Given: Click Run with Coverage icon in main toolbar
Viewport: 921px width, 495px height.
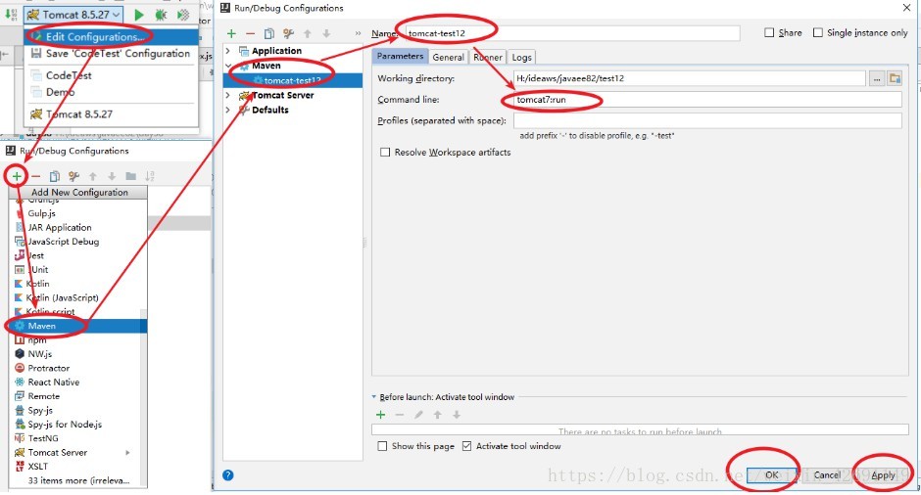Looking at the screenshot, I should [183, 15].
